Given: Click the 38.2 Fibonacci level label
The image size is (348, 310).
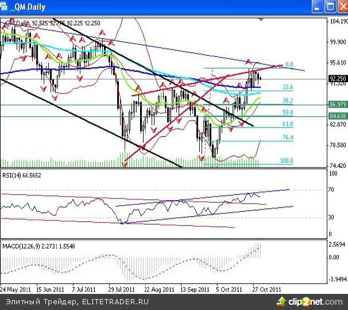Looking at the screenshot, I should (x=288, y=100).
